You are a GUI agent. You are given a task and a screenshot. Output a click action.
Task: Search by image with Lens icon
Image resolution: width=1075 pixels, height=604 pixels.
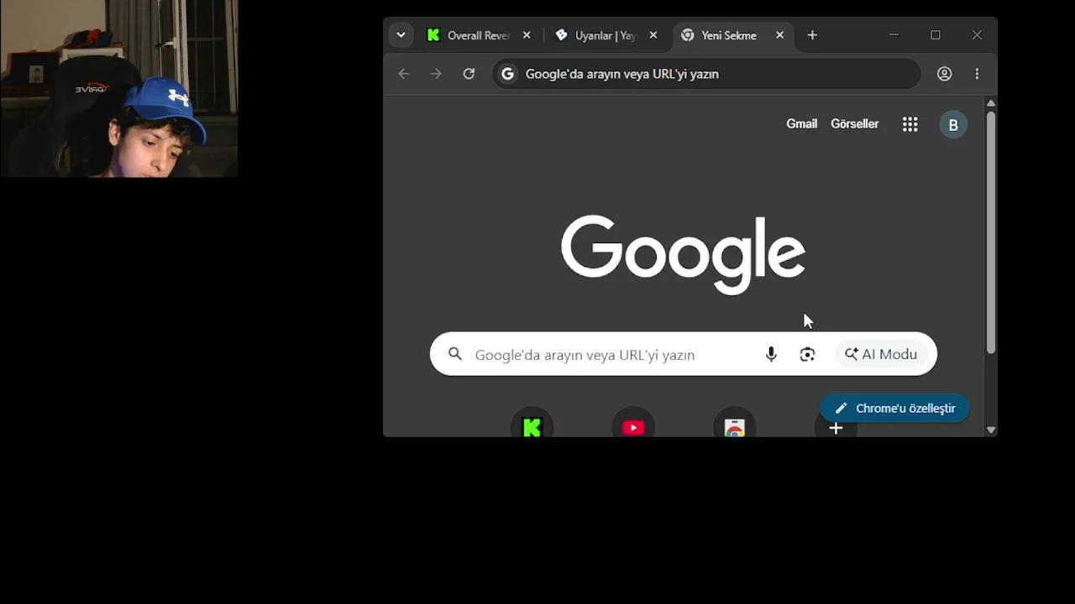(807, 354)
